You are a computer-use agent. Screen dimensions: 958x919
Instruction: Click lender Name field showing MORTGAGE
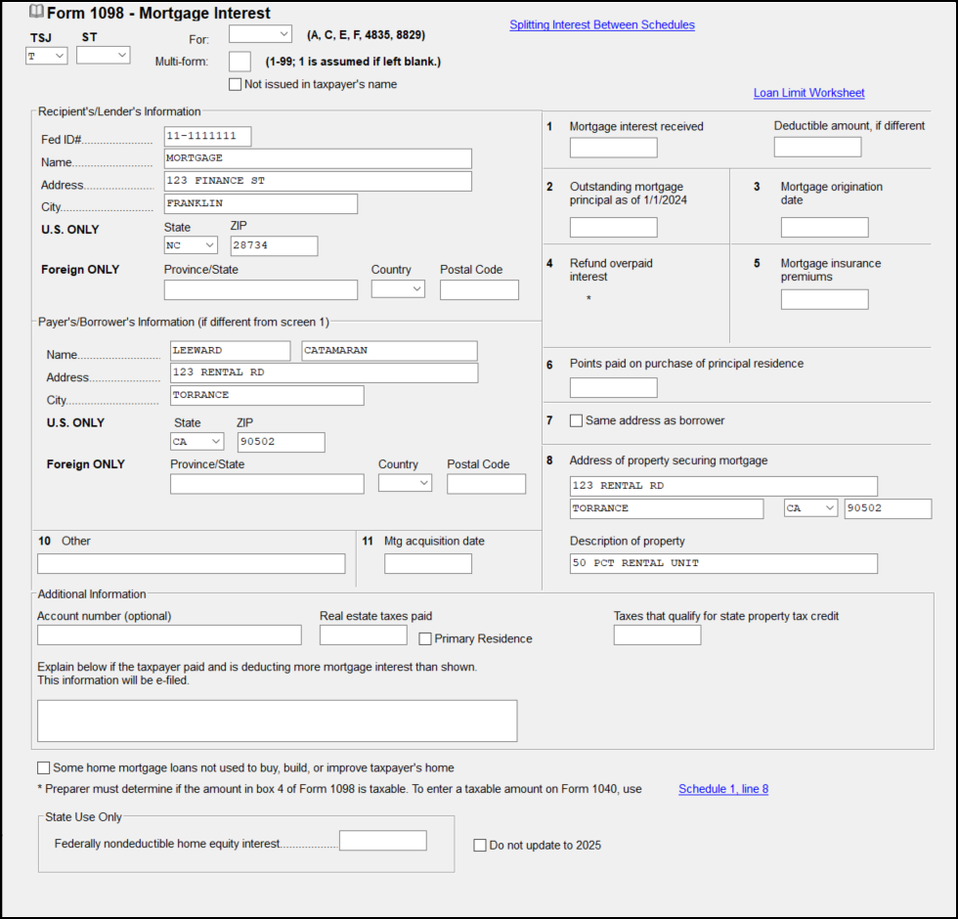(318, 158)
